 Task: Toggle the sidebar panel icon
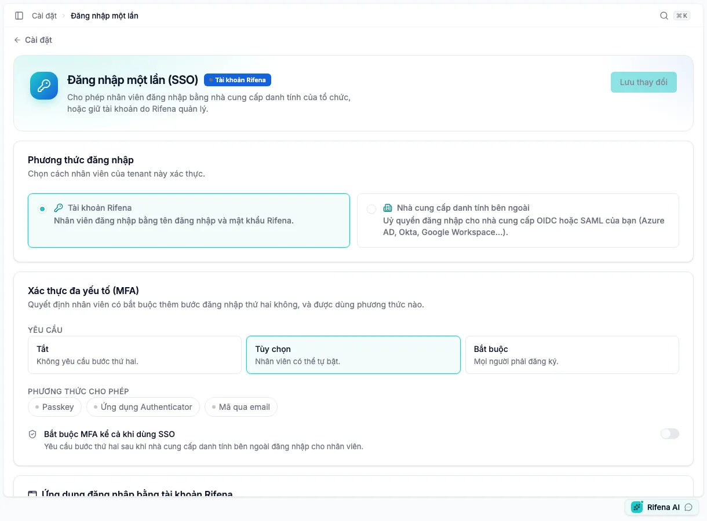(x=19, y=16)
